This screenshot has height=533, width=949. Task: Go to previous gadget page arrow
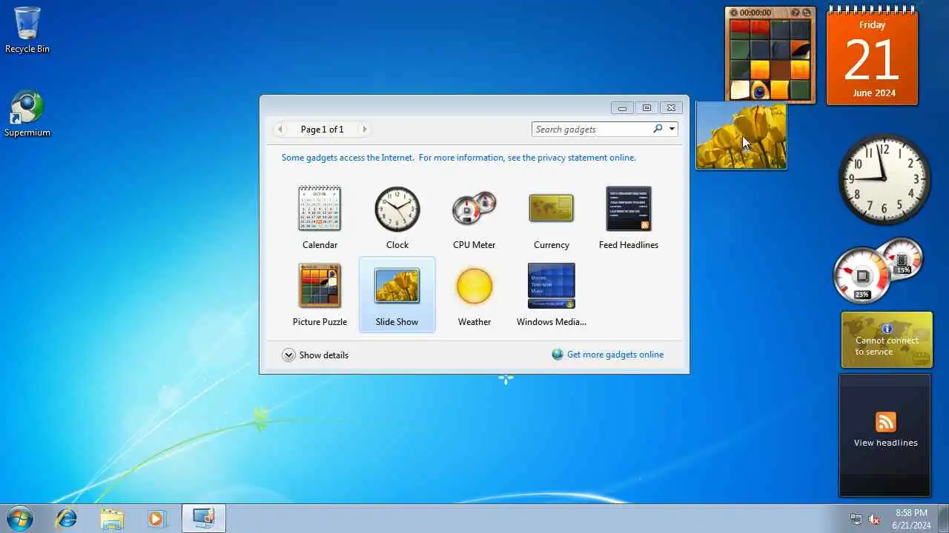pyautogui.click(x=280, y=129)
